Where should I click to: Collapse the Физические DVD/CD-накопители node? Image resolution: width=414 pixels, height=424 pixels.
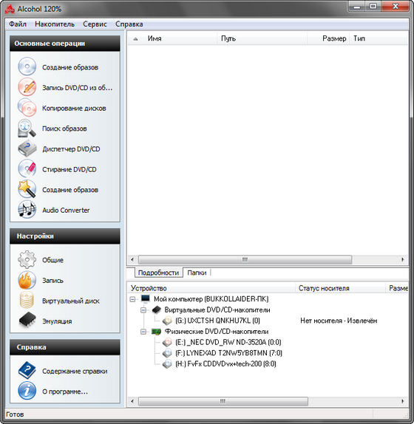tap(143, 332)
